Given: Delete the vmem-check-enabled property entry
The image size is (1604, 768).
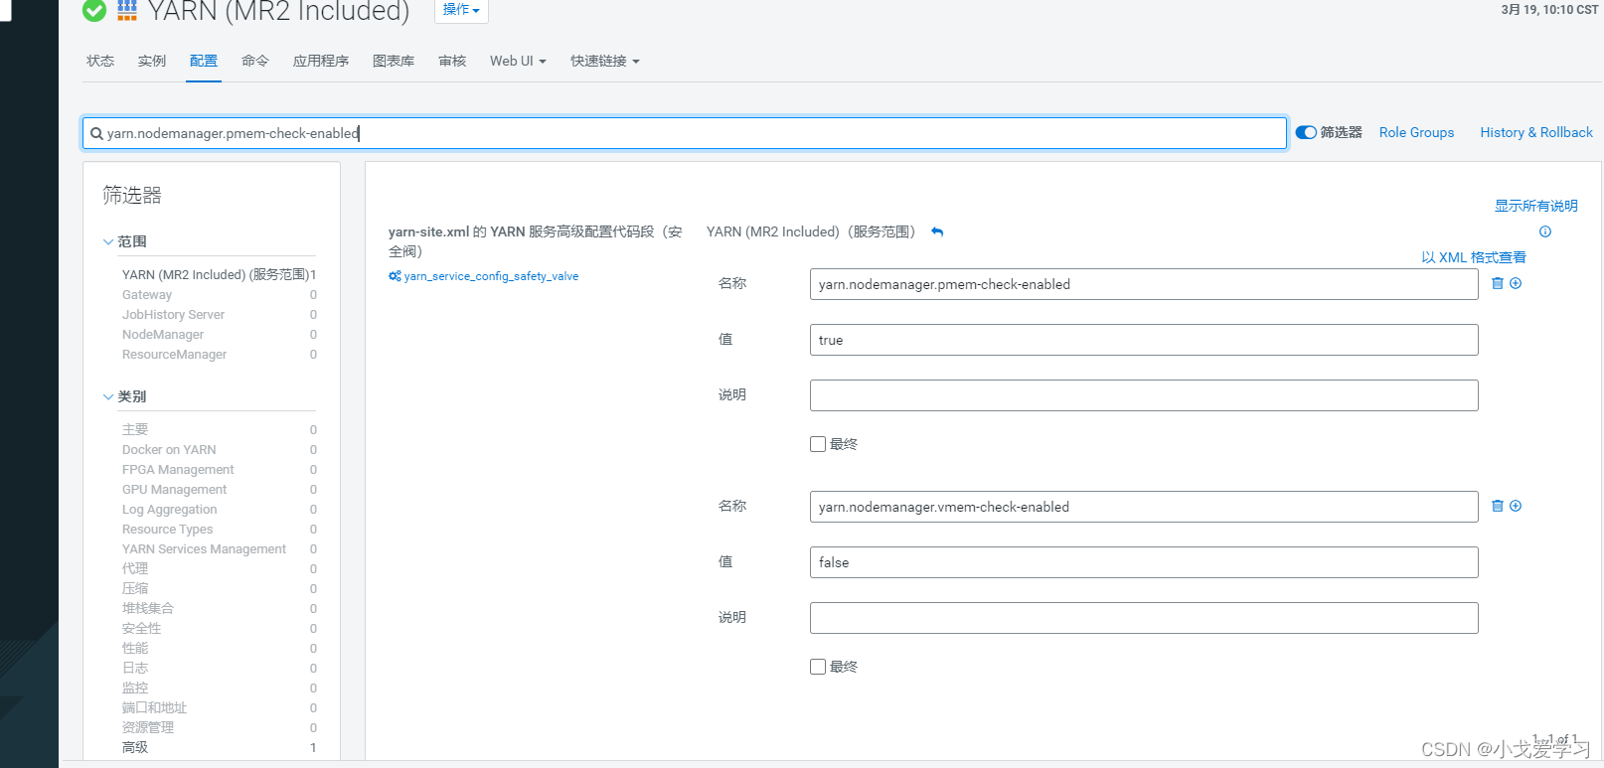Looking at the screenshot, I should (x=1498, y=506).
